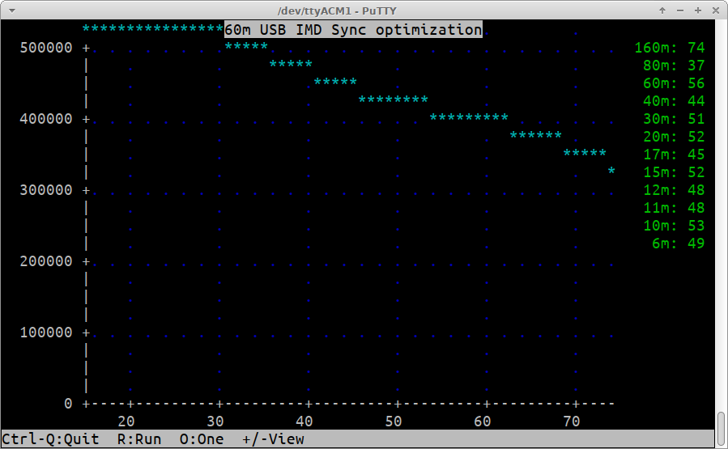Minimize the PuTTY window
Screen dimensions: 728x449
(x=680, y=11)
